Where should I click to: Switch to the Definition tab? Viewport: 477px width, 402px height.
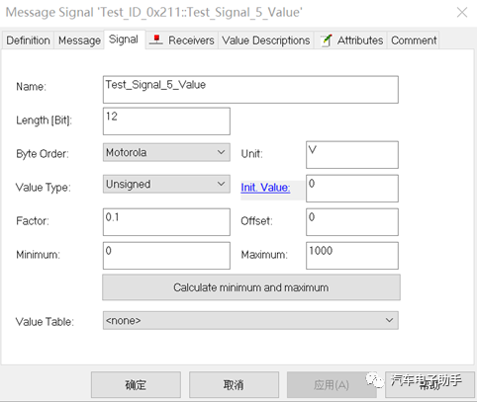(x=28, y=40)
